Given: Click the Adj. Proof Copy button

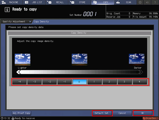Looking at the screenshot, I should pos(21,113).
